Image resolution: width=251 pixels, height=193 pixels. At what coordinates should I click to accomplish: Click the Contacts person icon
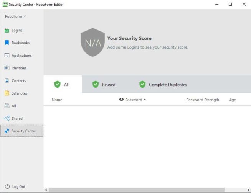coord(7,80)
